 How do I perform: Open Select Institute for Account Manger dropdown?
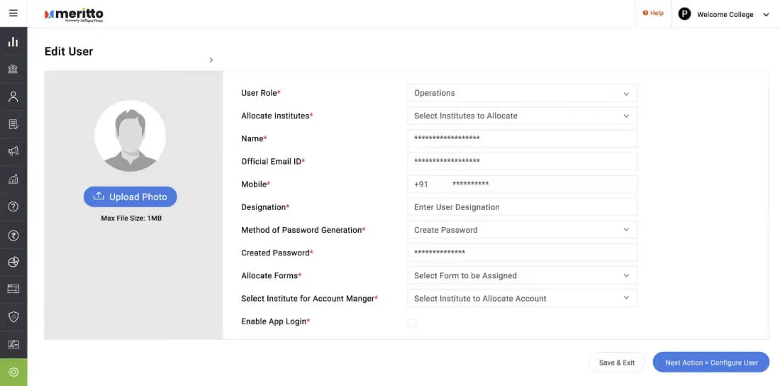tap(523, 299)
